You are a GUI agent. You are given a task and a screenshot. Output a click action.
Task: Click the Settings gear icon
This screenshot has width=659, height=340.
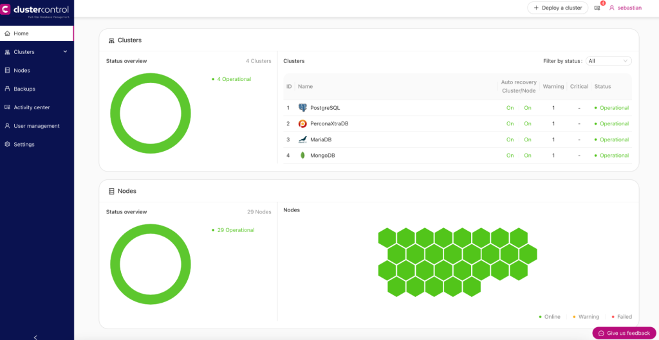click(x=7, y=145)
